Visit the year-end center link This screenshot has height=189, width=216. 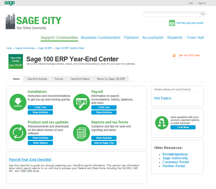tap(190, 23)
